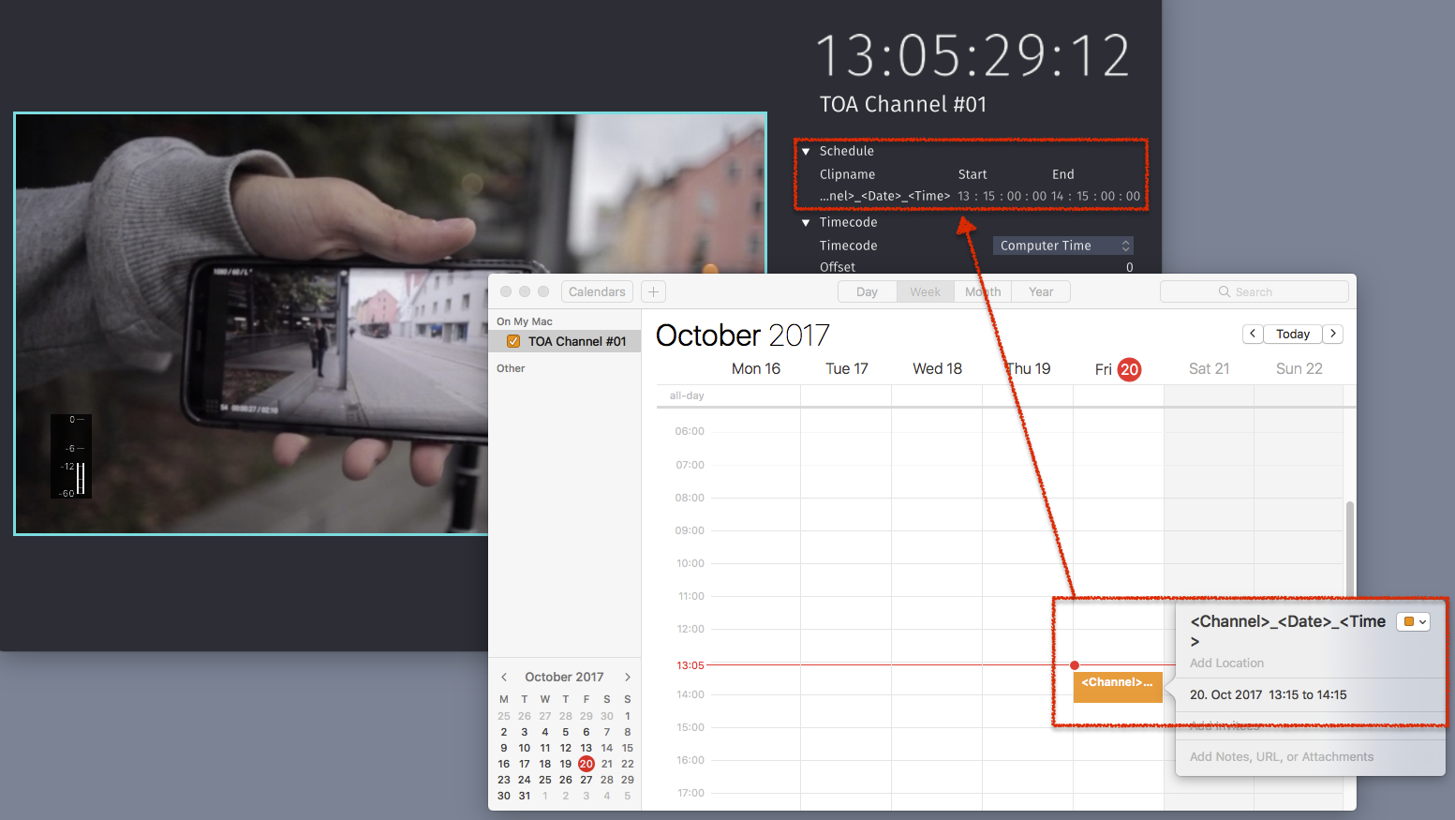Viewport: 1455px width, 820px height.
Task: Click the Mon 16 column header
Action: click(755, 368)
